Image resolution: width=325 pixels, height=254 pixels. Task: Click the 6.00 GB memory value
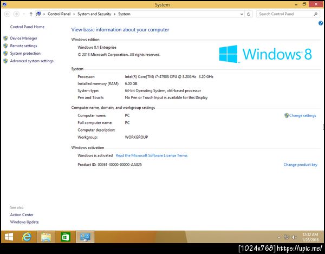tap(131, 83)
